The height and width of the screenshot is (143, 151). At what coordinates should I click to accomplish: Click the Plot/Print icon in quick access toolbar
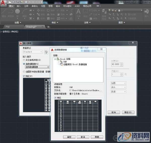26,2
